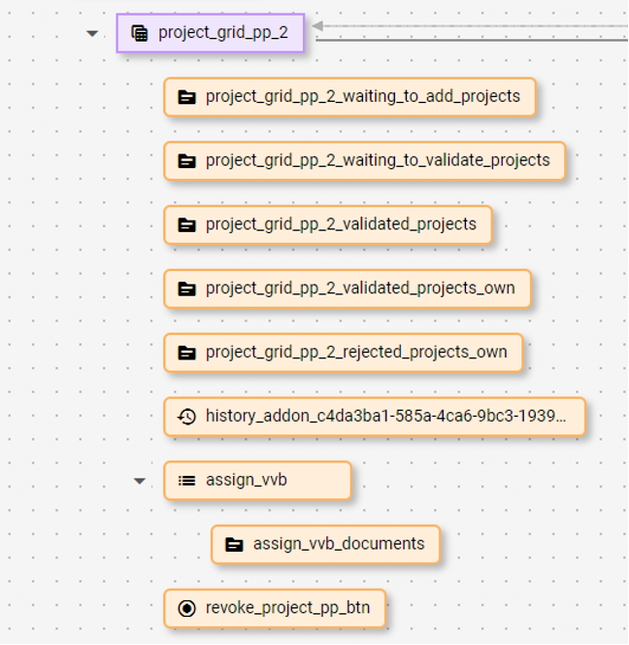629x645 pixels.
Task: Select project_grid_pp_2_rejected_projects_own label
Action: pos(356,353)
